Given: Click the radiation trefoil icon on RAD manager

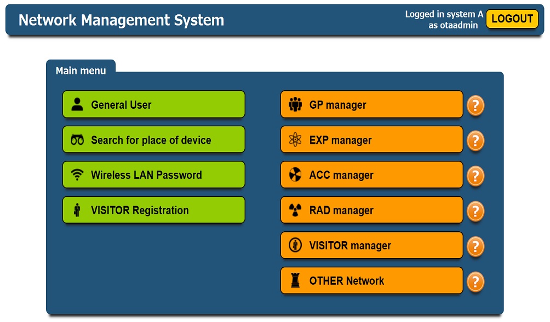Looking at the screenshot, I should coord(295,210).
